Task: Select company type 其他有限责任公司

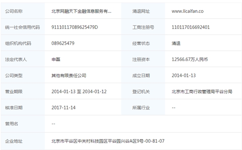Action: (69, 76)
